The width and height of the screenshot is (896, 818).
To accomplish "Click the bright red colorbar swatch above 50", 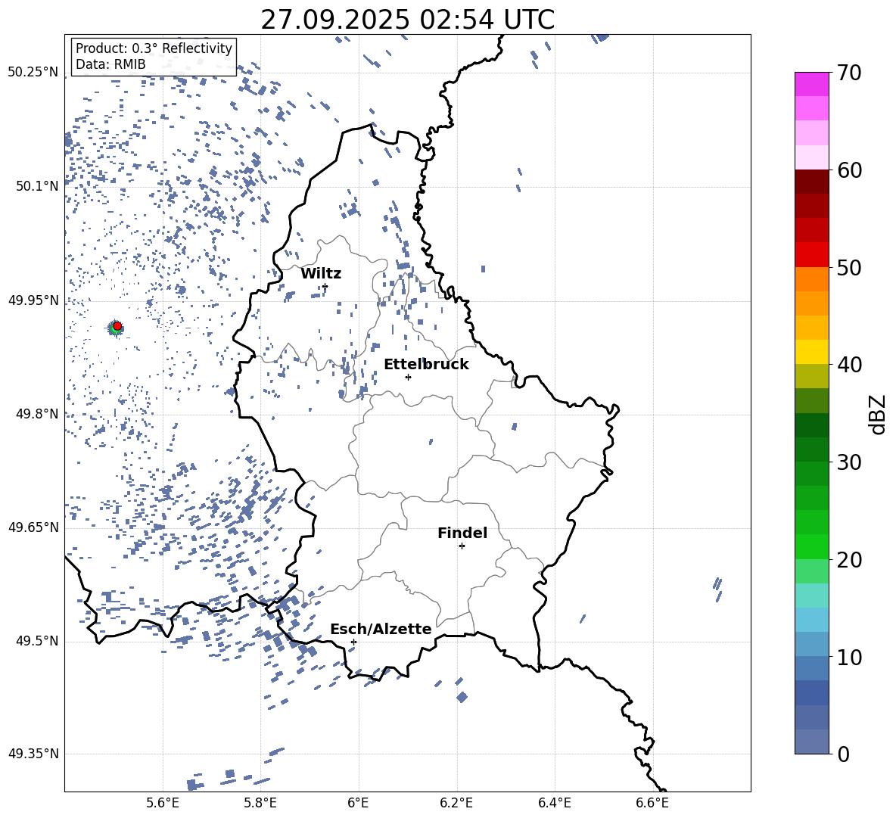I will tap(811, 255).
